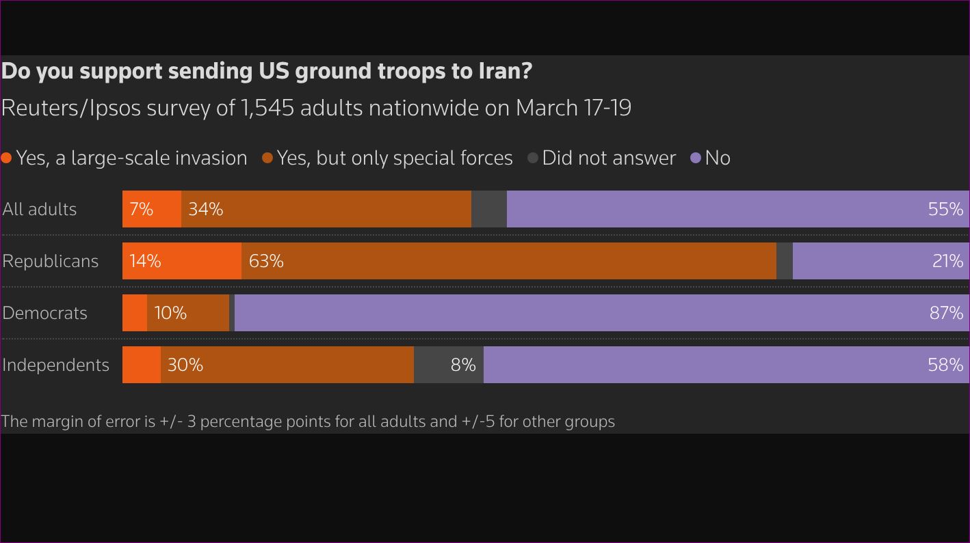Click the Independents 58% No segment
970x543 pixels.
pos(726,365)
